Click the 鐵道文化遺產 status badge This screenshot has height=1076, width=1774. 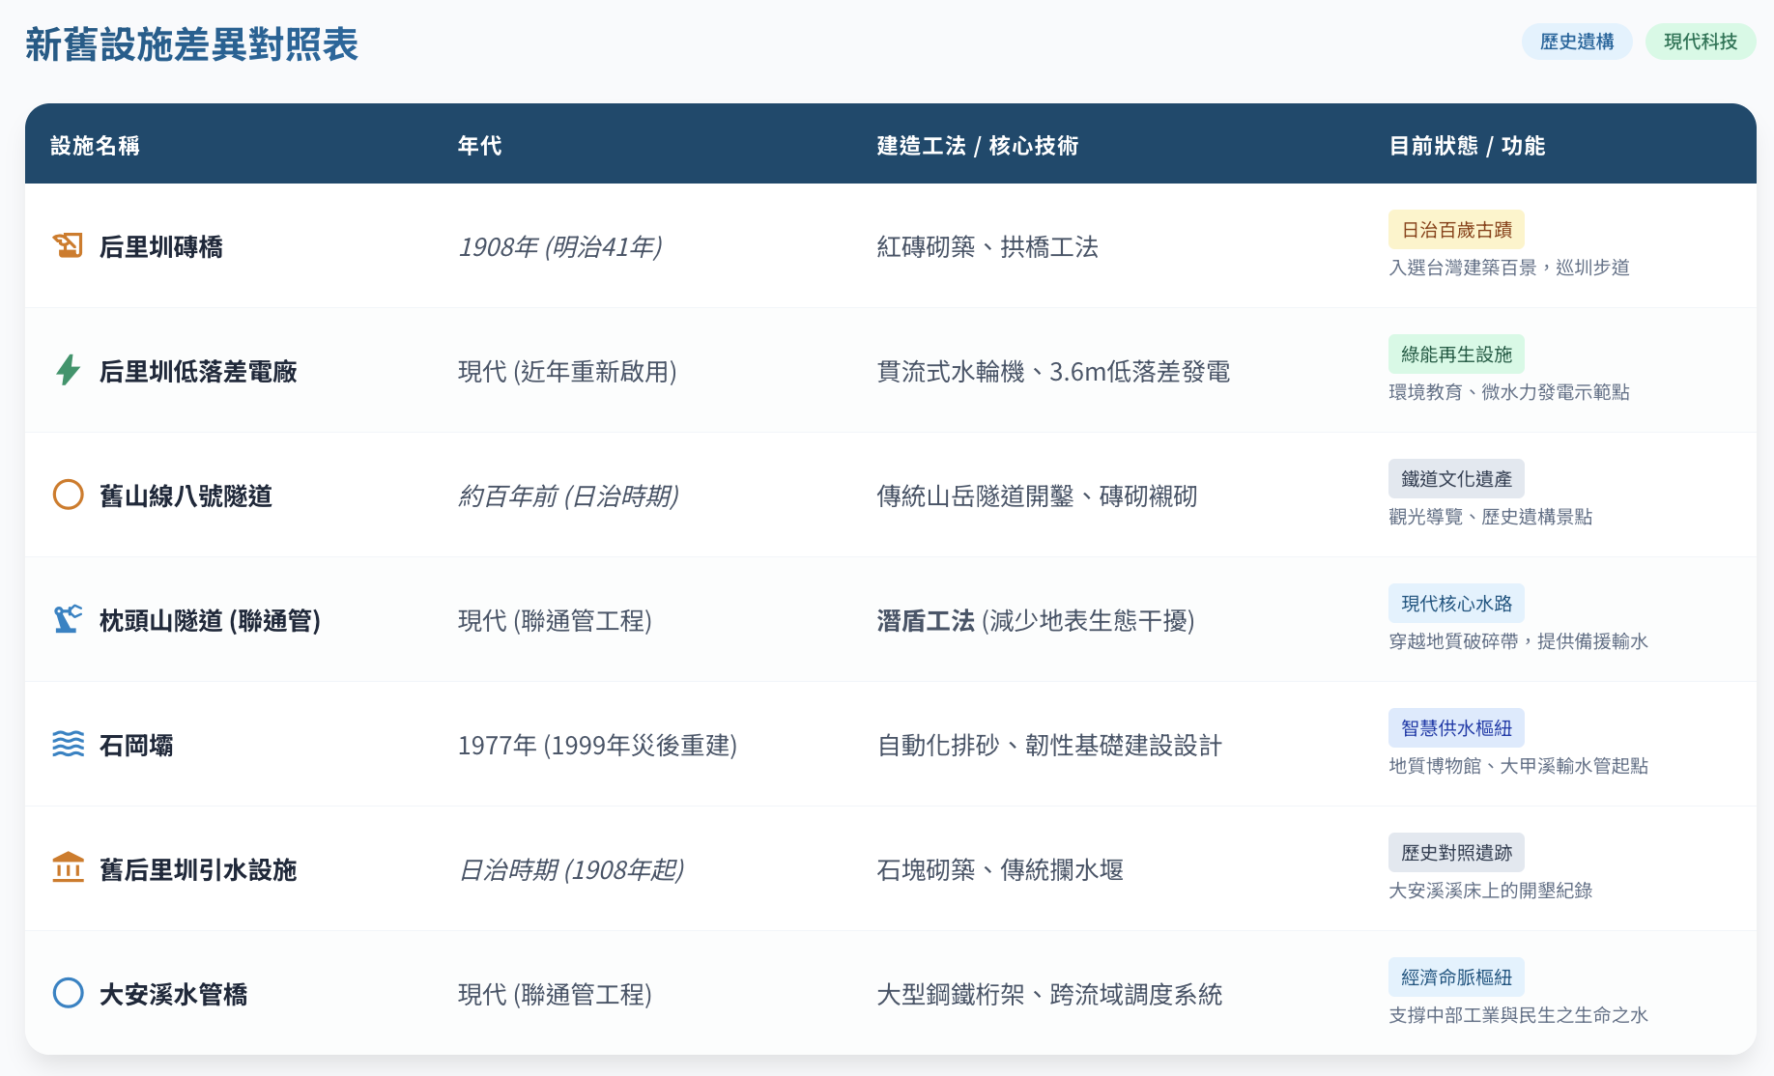coord(1455,478)
